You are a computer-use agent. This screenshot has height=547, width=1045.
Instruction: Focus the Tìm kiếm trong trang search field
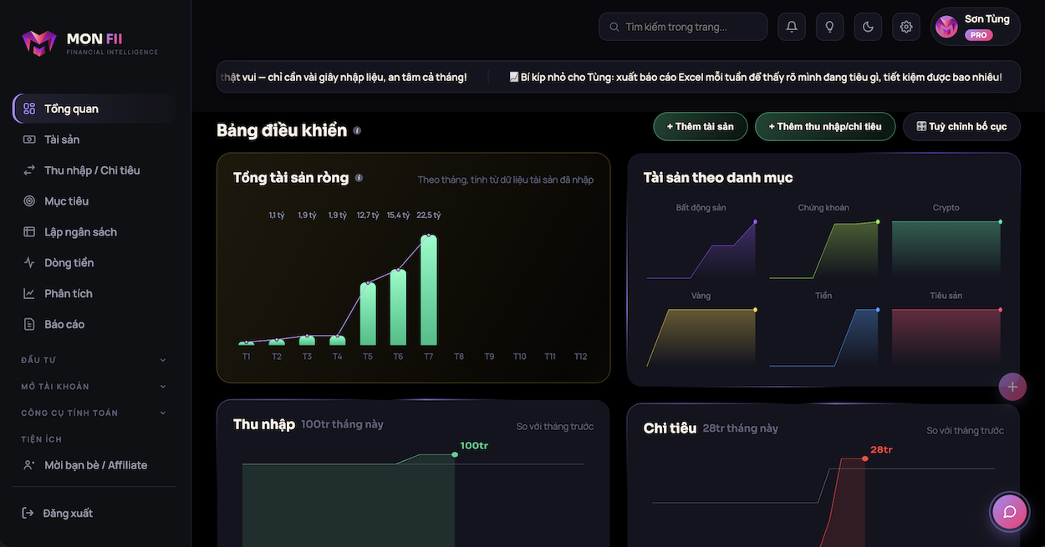(x=683, y=27)
